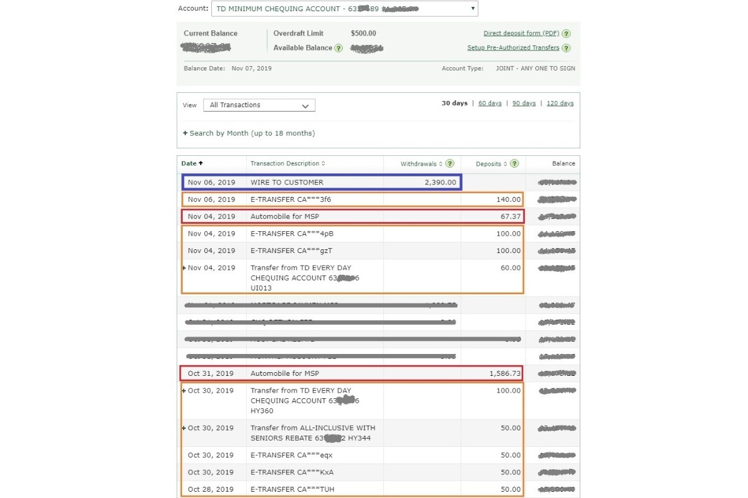Screen dimensions: 748x498
Task: Sort by Transaction Description column header
Action: (288, 164)
